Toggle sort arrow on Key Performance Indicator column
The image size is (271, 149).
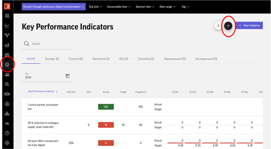[57, 91]
